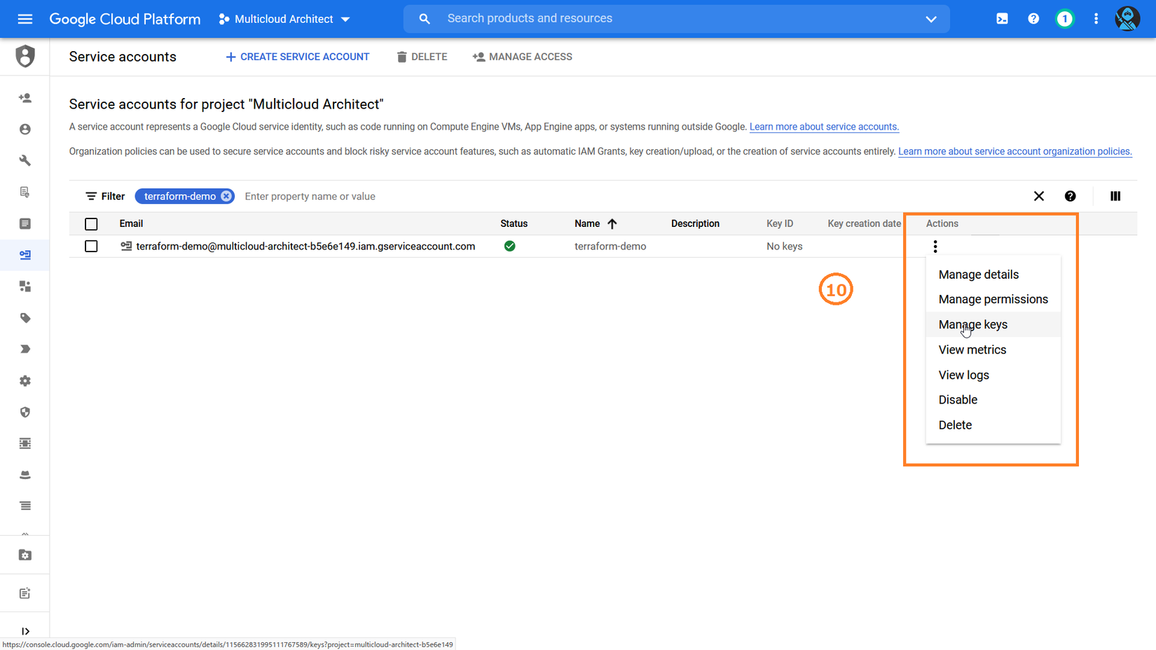The image size is (1156, 650).
Task: Click the No keys cell
Action: (785, 247)
